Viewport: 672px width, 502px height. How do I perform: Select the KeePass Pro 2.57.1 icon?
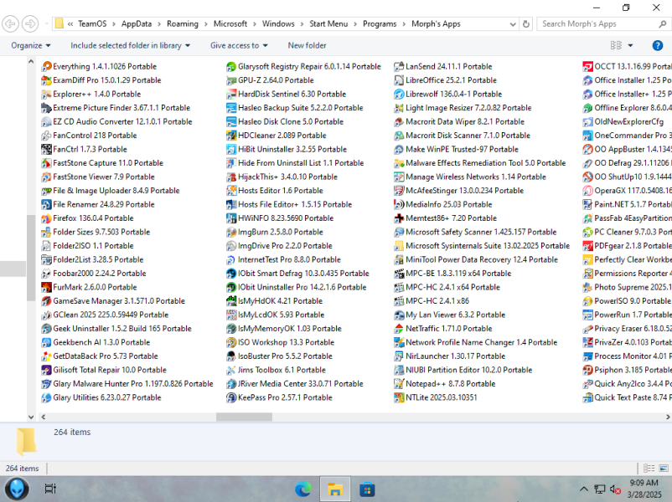(x=231, y=397)
